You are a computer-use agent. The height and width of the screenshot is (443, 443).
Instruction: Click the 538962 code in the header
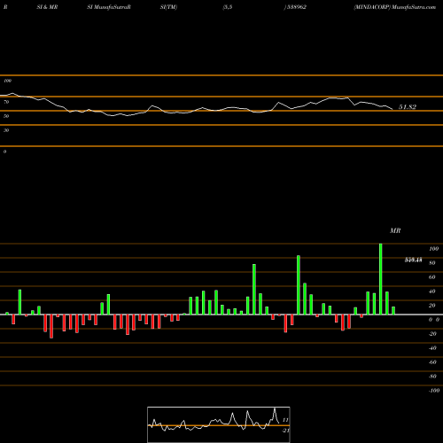coord(296,7)
